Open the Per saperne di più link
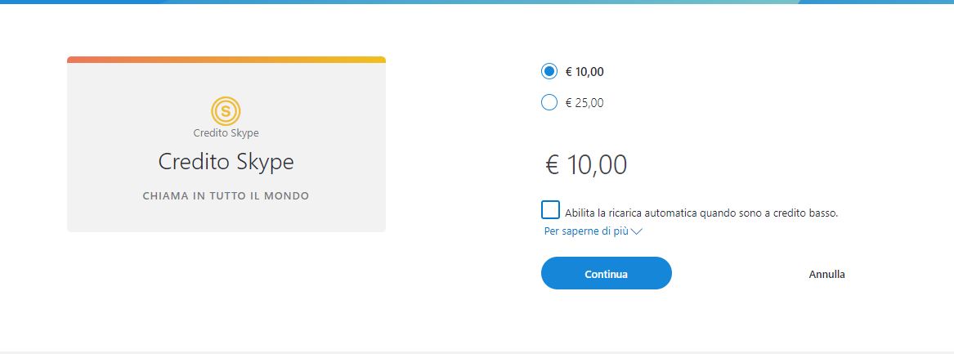954x354 pixels. tap(586, 231)
